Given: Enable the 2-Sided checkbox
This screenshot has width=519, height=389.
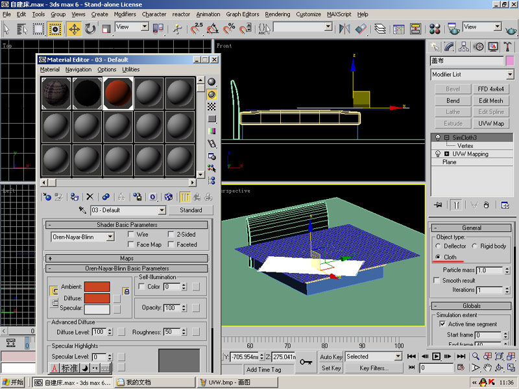Looking at the screenshot, I should (x=171, y=234).
